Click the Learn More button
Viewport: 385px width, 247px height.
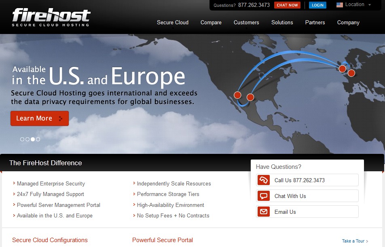(x=40, y=119)
